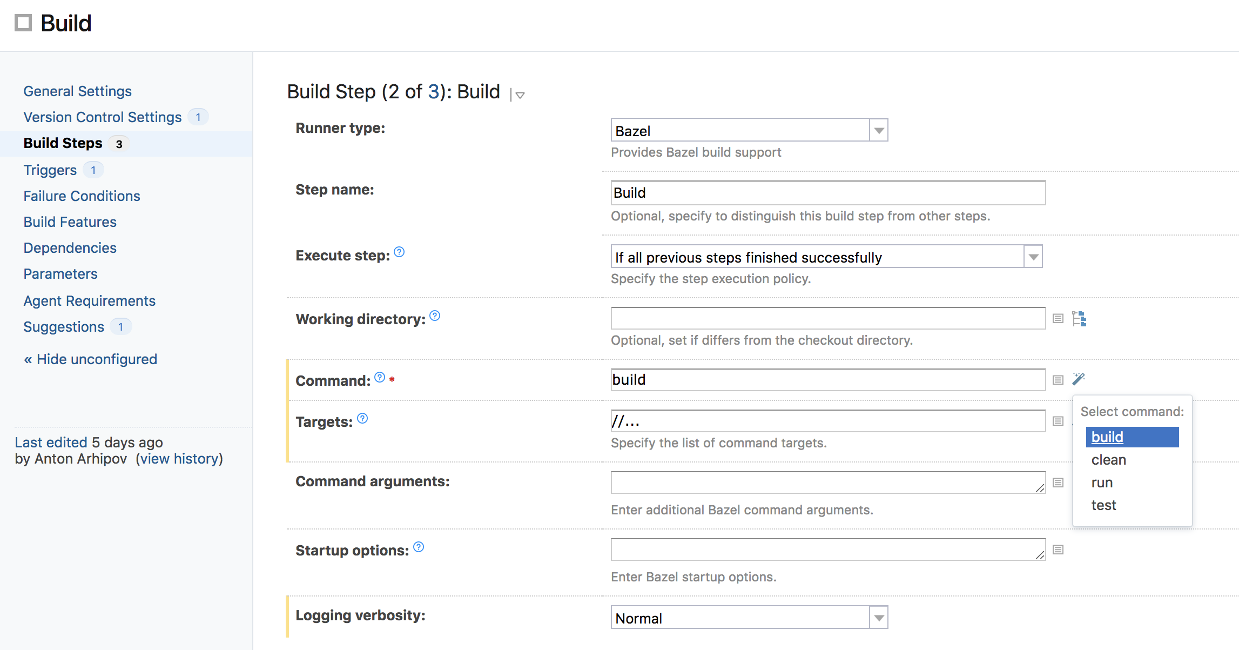This screenshot has width=1239, height=650.
Task: Click the 'view history' link
Action: (180, 459)
